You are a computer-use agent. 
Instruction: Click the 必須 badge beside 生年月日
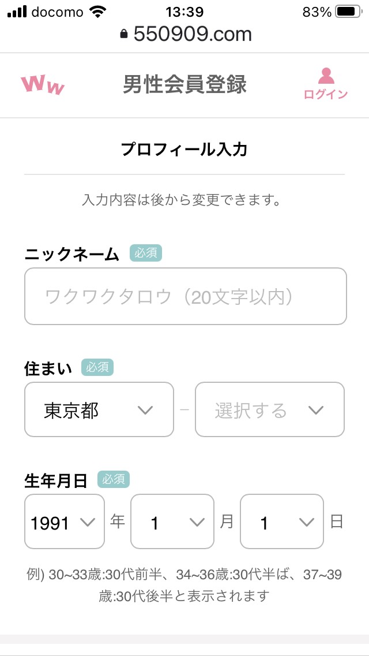(x=113, y=479)
